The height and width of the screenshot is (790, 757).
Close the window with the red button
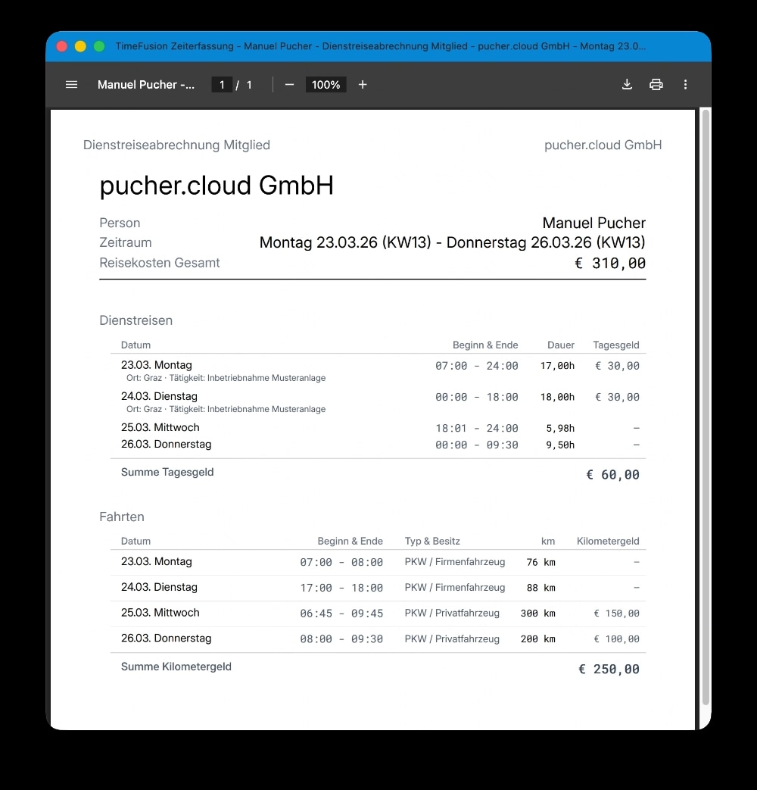(x=62, y=46)
